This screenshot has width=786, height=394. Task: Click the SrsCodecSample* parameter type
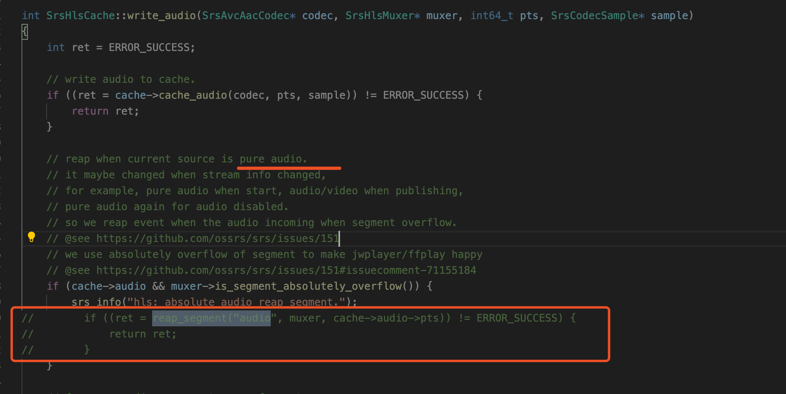(598, 16)
